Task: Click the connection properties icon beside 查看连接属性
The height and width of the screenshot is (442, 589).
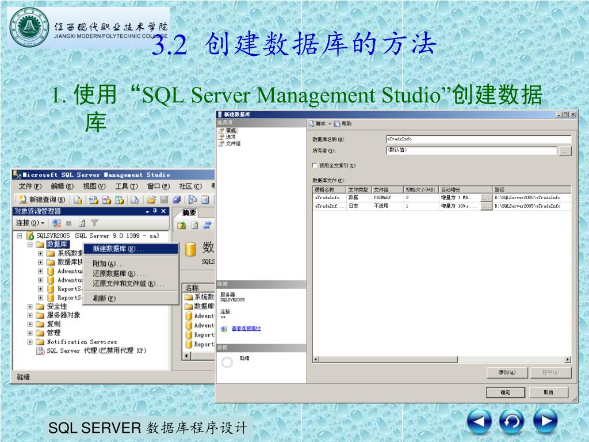Action: coord(224,329)
